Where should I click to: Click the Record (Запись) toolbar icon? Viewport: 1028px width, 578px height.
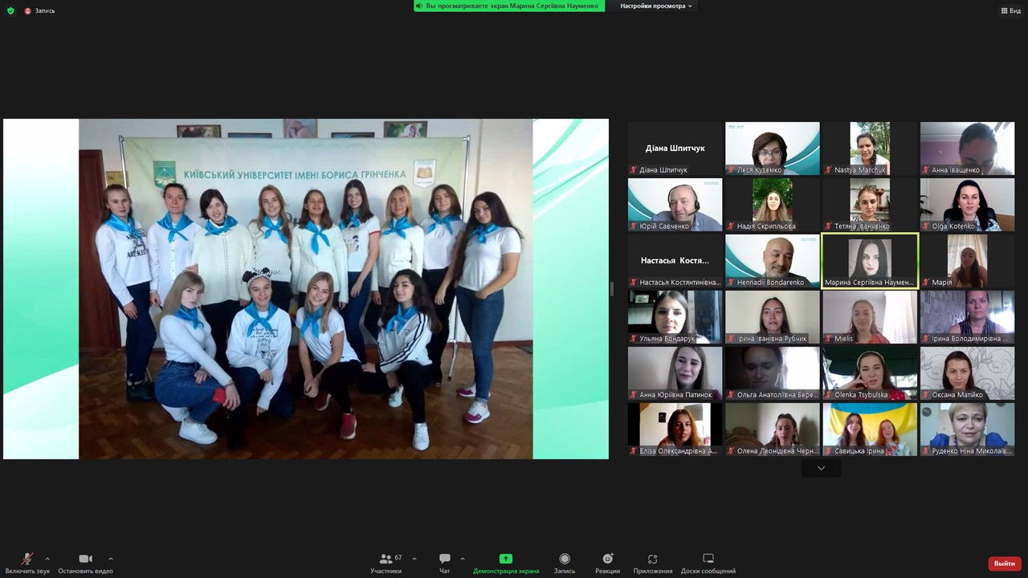pos(565,559)
